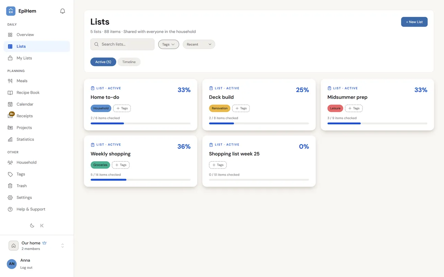The height and width of the screenshot is (277, 444).
Task: Click the Settings gear icon
Action: click(10, 197)
